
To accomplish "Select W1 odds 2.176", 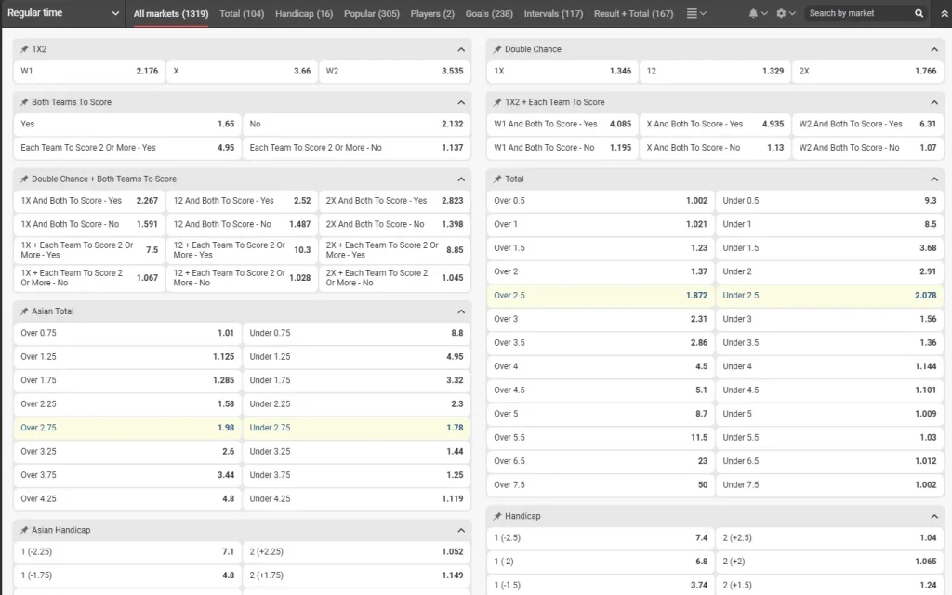I will (89, 71).
